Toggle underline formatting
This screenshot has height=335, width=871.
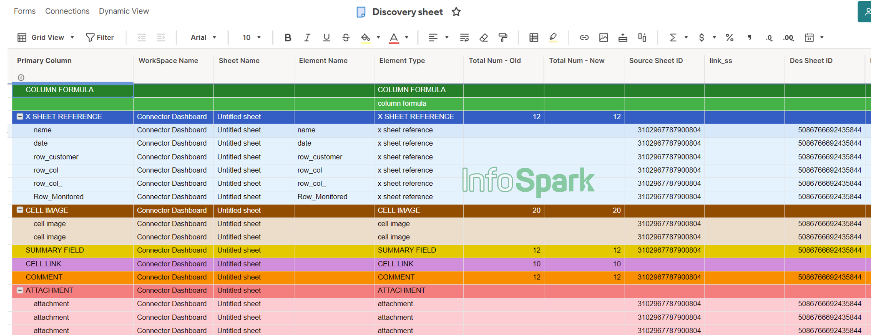(326, 38)
